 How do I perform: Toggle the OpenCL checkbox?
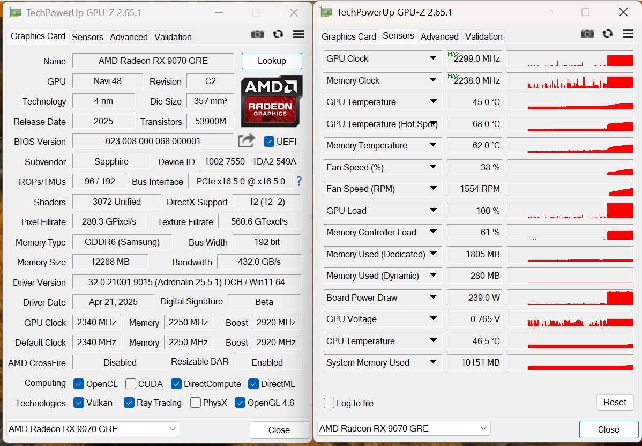[79, 384]
